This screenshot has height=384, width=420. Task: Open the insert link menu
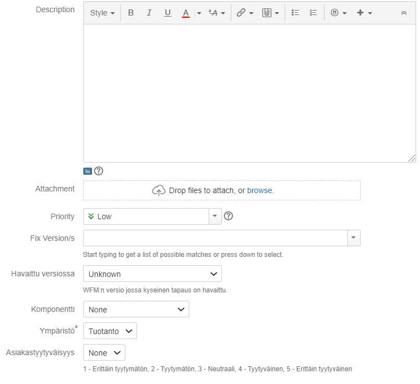pos(245,13)
